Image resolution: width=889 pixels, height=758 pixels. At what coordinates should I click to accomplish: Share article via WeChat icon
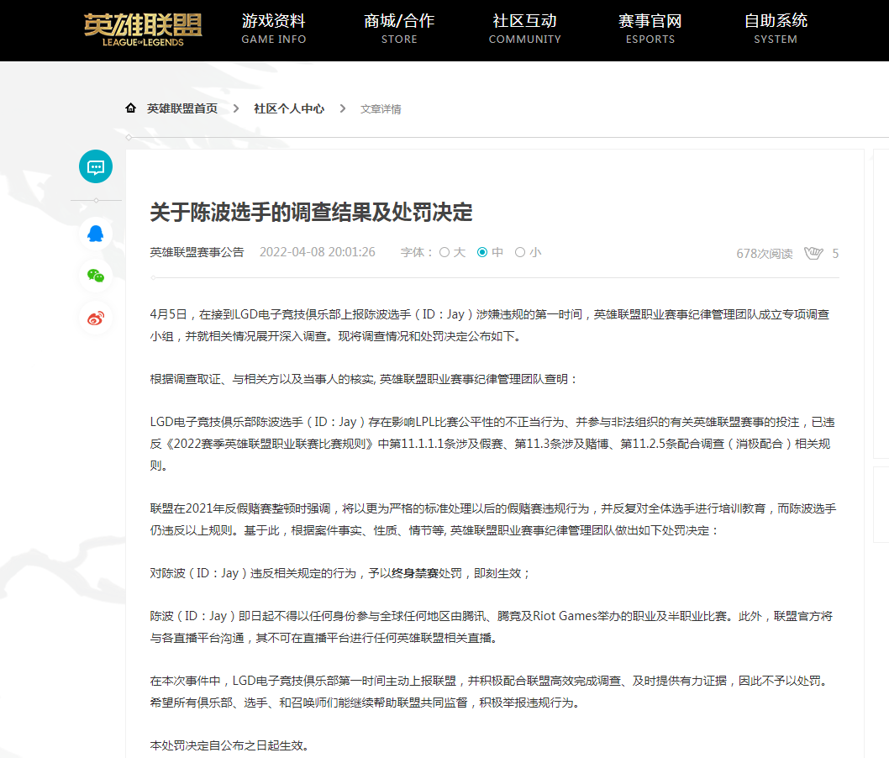[x=96, y=276]
